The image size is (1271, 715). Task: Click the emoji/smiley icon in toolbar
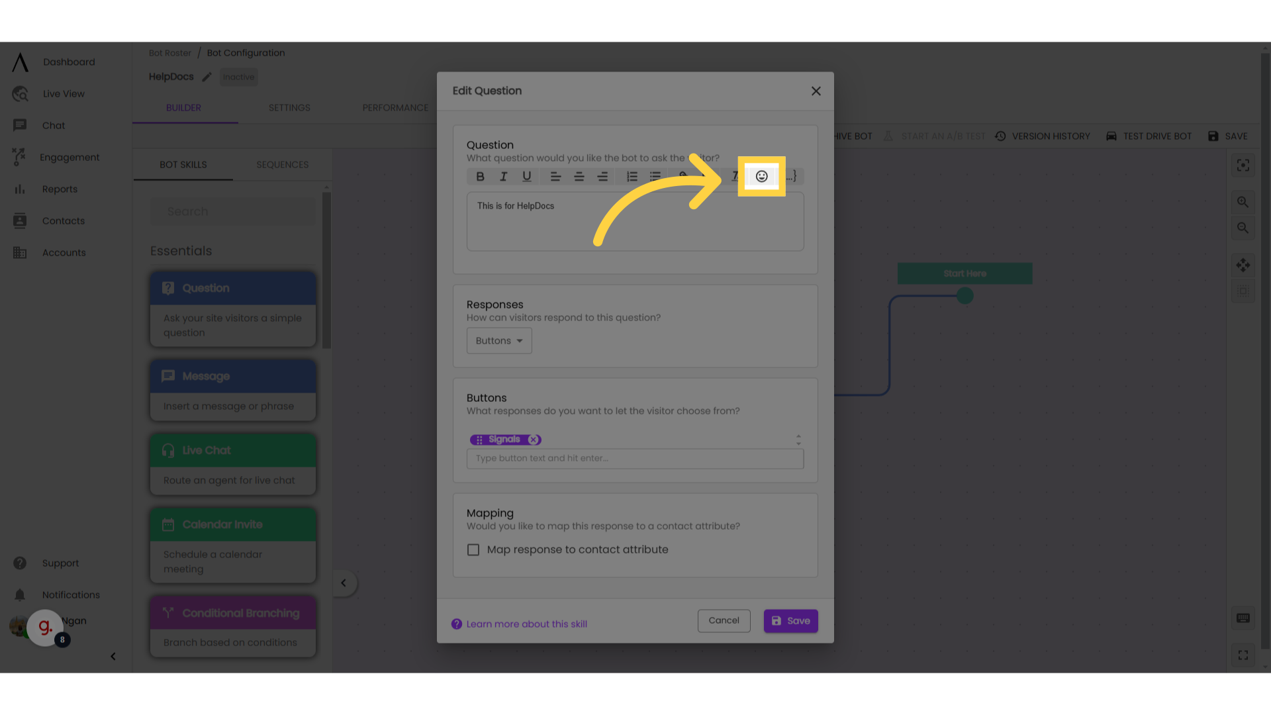coord(761,175)
